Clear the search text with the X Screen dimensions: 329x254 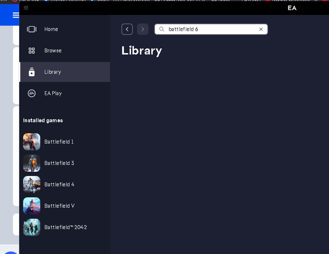point(261,29)
